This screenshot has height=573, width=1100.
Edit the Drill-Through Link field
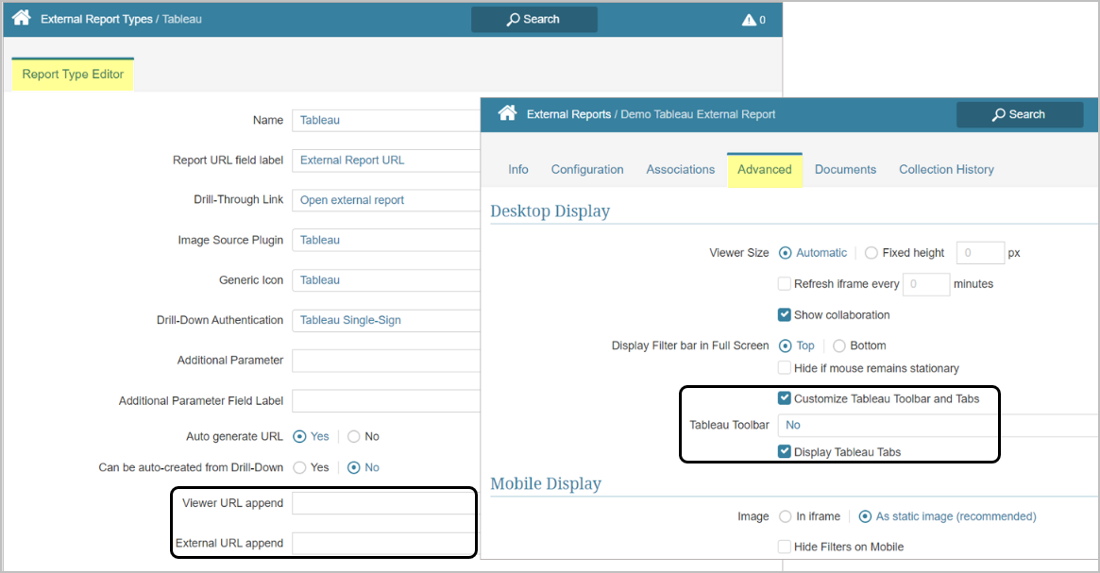pos(386,200)
